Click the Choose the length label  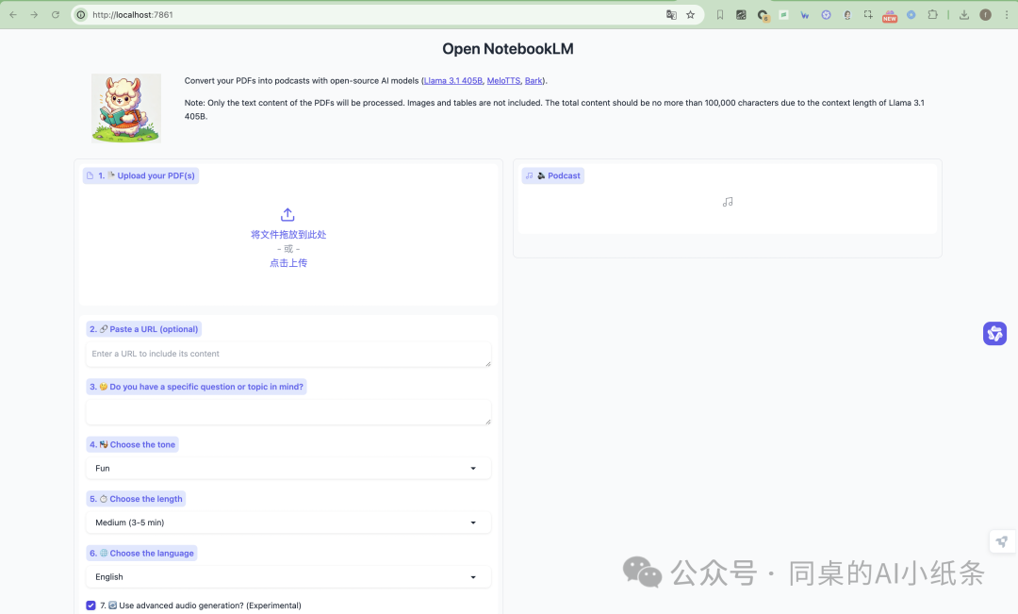(x=137, y=499)
